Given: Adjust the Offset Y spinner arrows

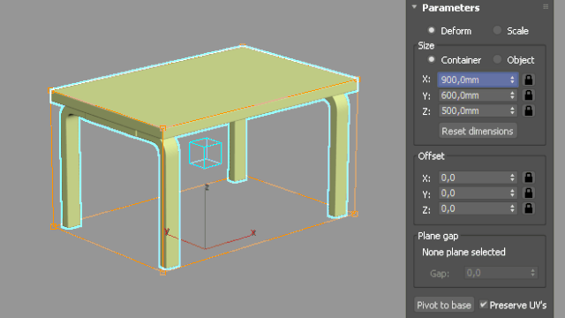Looking at the screenshot, I should tap(512, 193).
